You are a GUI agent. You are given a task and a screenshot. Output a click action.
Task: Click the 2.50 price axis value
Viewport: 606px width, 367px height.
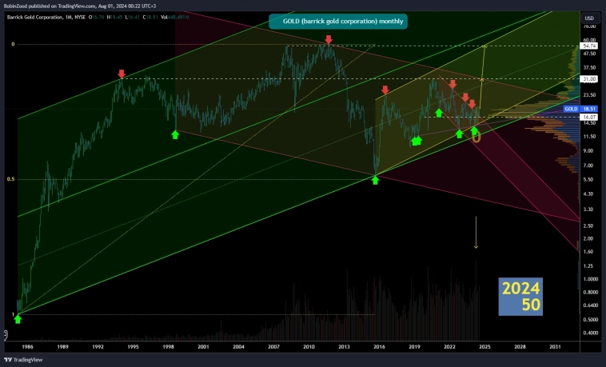588,225
